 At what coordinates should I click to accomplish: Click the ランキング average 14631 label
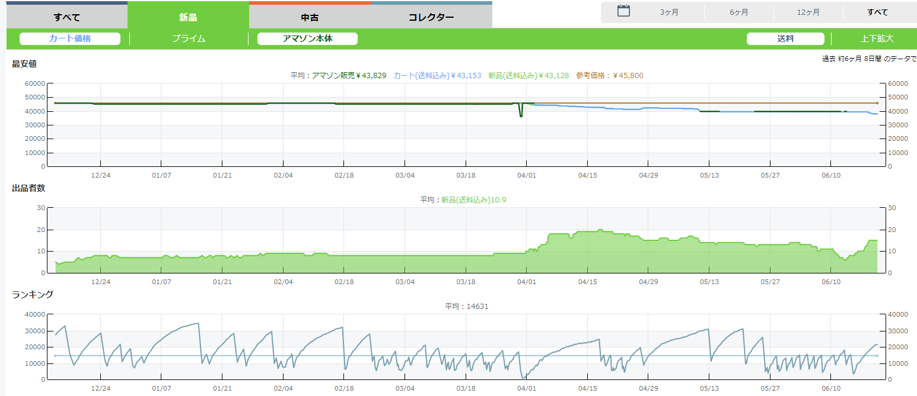coord(466,306)
